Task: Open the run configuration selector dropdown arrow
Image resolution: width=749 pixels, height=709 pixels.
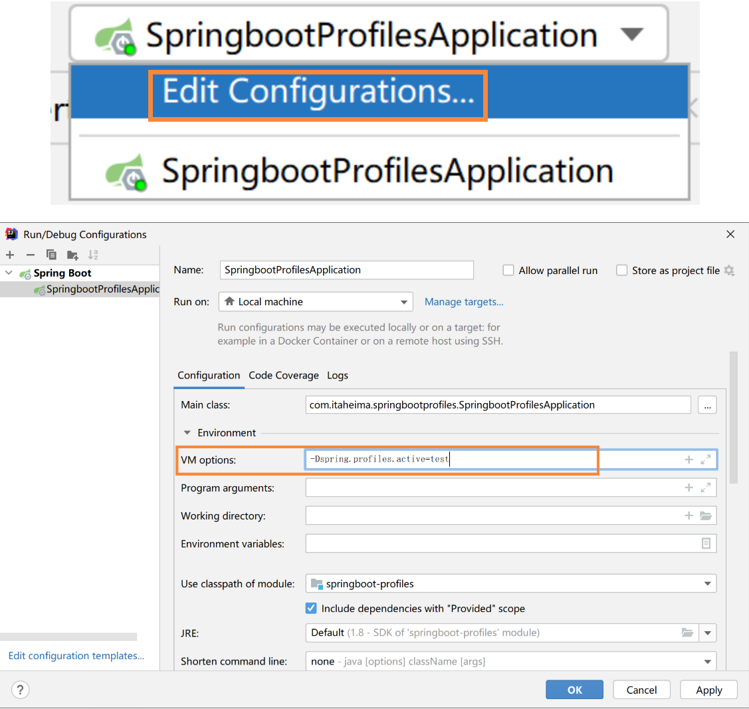Action: click(631, 35)
